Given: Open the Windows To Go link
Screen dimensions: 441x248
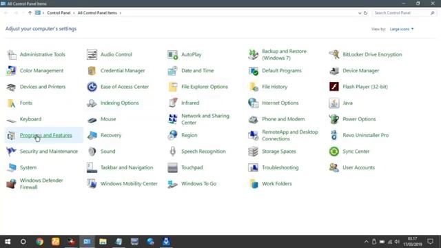Looking at the screenshot, I should 198,184.
